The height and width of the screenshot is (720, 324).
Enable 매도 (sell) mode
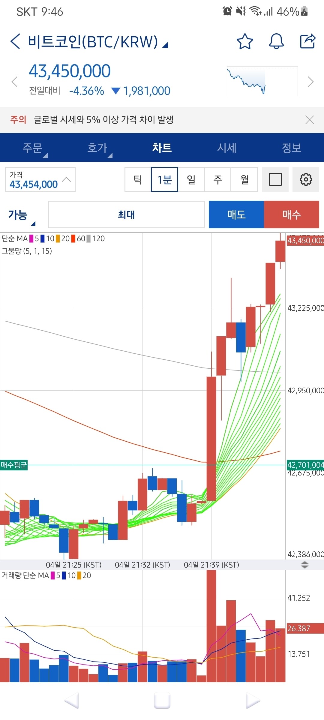coord(236,214)
